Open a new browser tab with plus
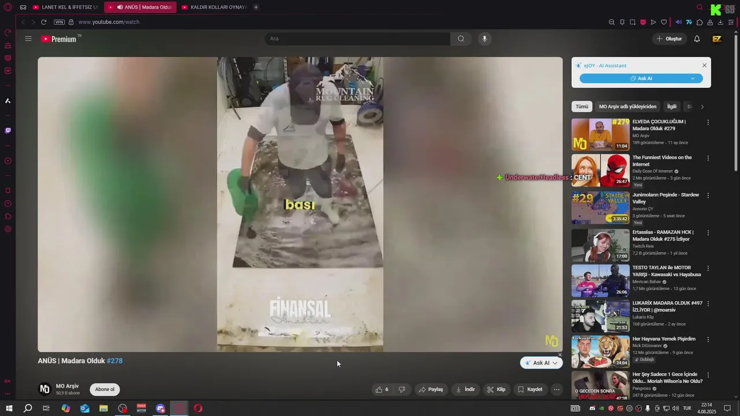 (x=256, y=7)
